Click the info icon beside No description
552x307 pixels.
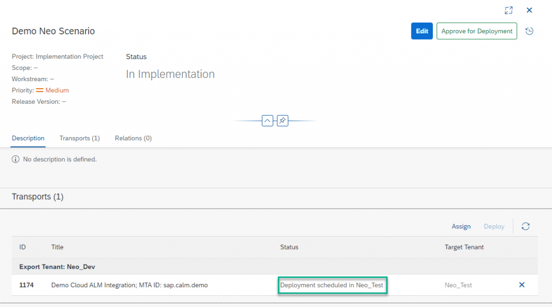click(x=16, y=159)
